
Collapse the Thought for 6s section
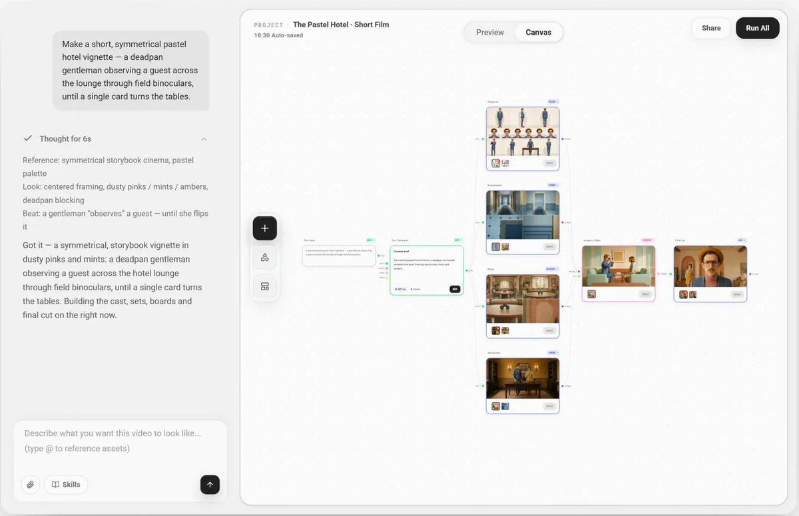coord(204,139)
